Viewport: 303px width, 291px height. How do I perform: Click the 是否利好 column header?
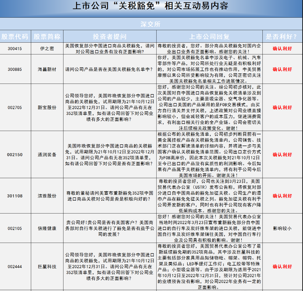click(x=283, y=36)
